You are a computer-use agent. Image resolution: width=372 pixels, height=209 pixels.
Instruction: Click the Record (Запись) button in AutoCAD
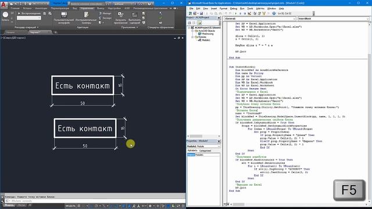5,16
